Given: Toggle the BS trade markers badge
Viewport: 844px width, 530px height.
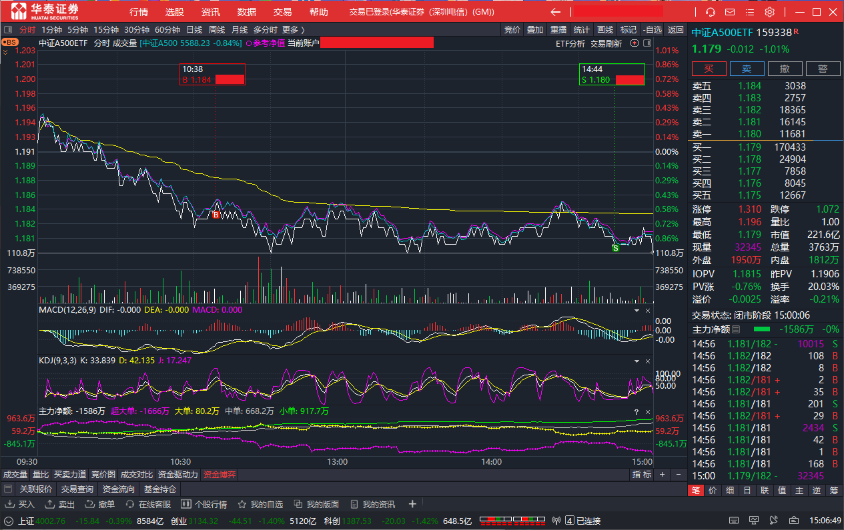Looking at the screenshot, I should tap(9, 42).
